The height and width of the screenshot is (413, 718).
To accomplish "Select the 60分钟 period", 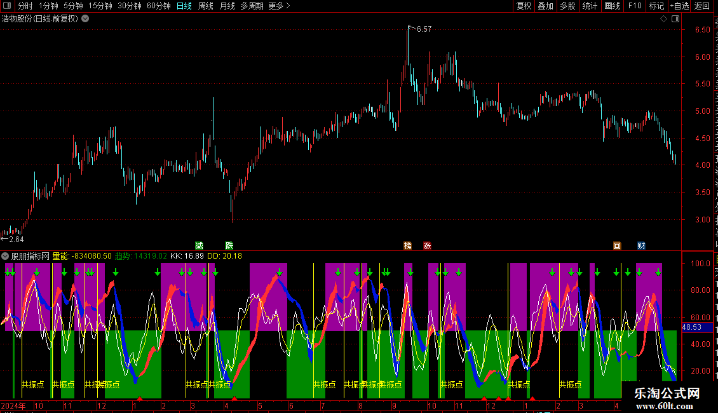I will pyautogui.click(x=158, y=6).
